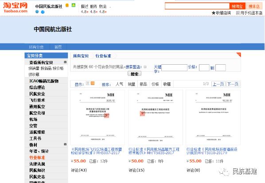Open 机场 category

(x=33, y=119)
